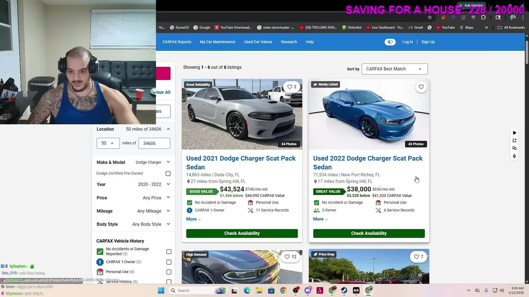This screenshot has height=297, width=529.
Task: View the blue 2022 Charger photo
Action: [369, 114]
